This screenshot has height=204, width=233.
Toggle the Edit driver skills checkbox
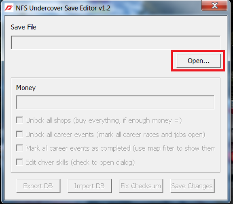pos(19,162)
